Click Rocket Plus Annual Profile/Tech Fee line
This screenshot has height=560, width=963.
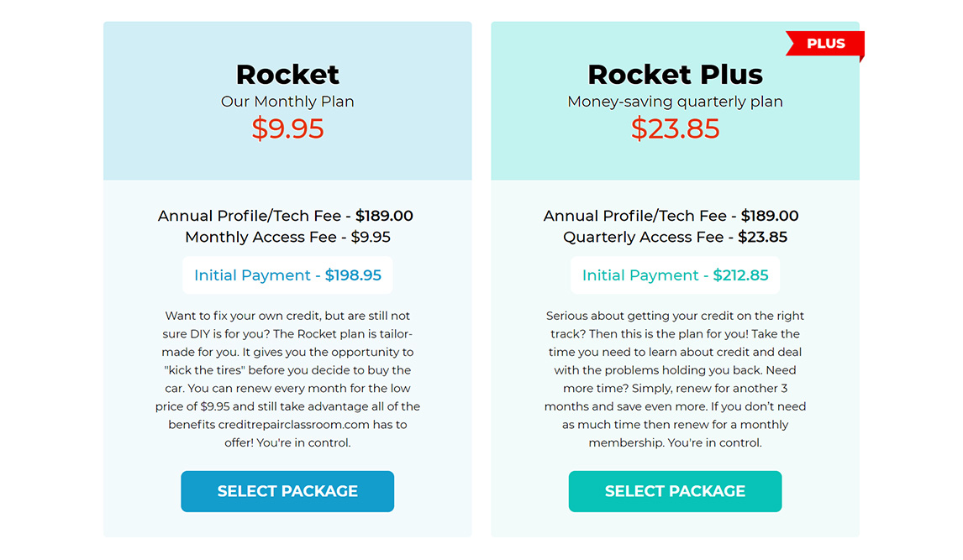click(x=671, y=216)
